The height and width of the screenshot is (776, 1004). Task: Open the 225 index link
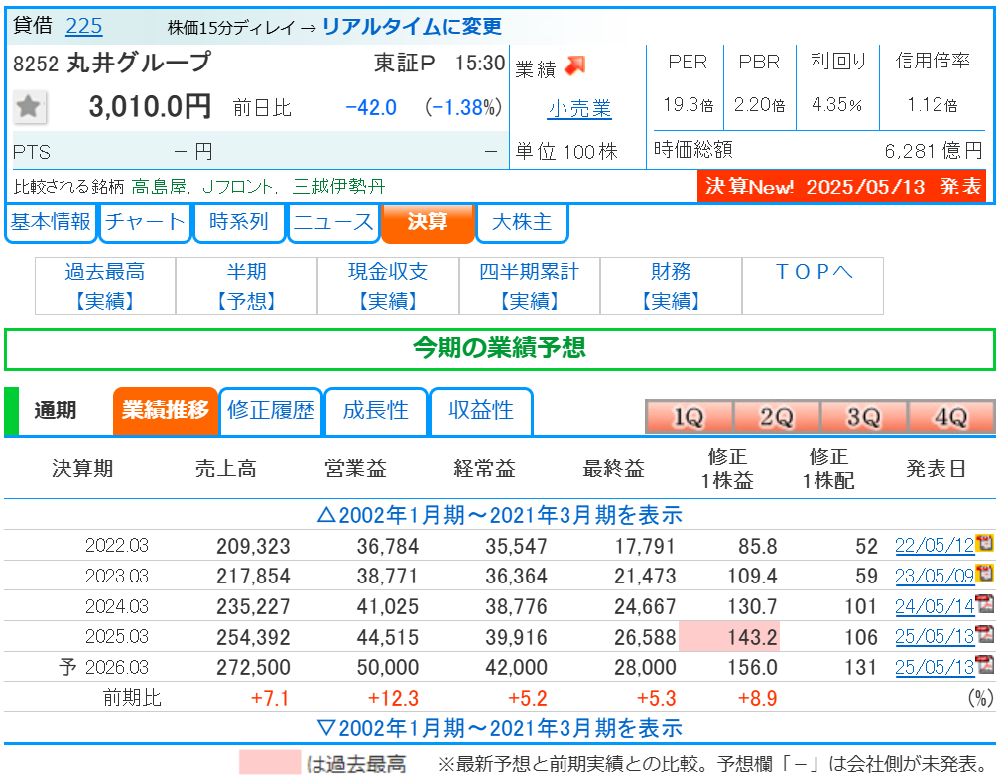point(84,26)
